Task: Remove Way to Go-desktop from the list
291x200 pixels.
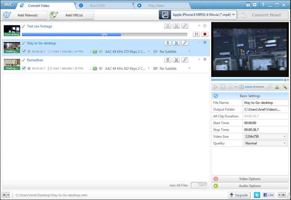Action: (205, 43)
